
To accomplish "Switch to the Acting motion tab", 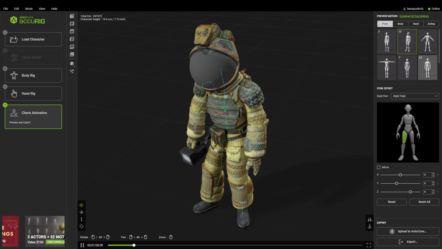I will pos(431,24).
